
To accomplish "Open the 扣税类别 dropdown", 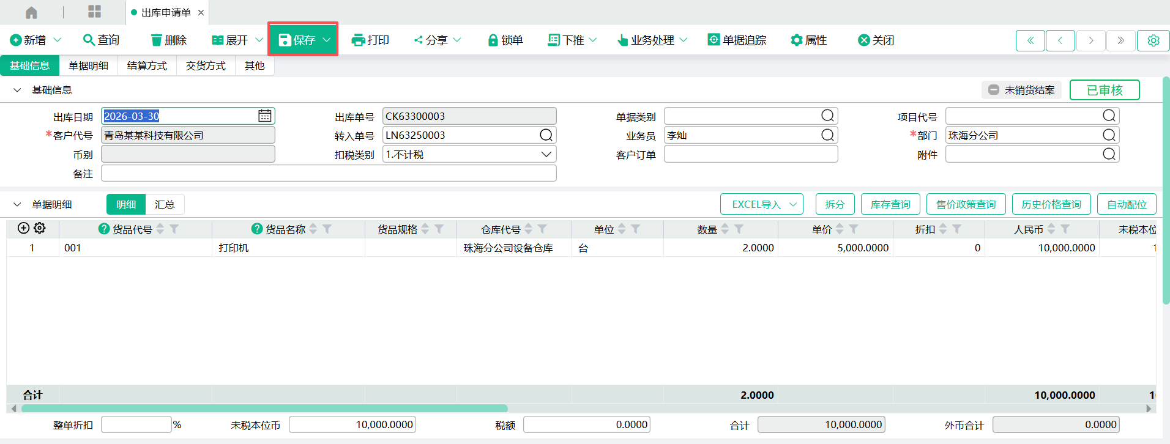I will 546,155.
